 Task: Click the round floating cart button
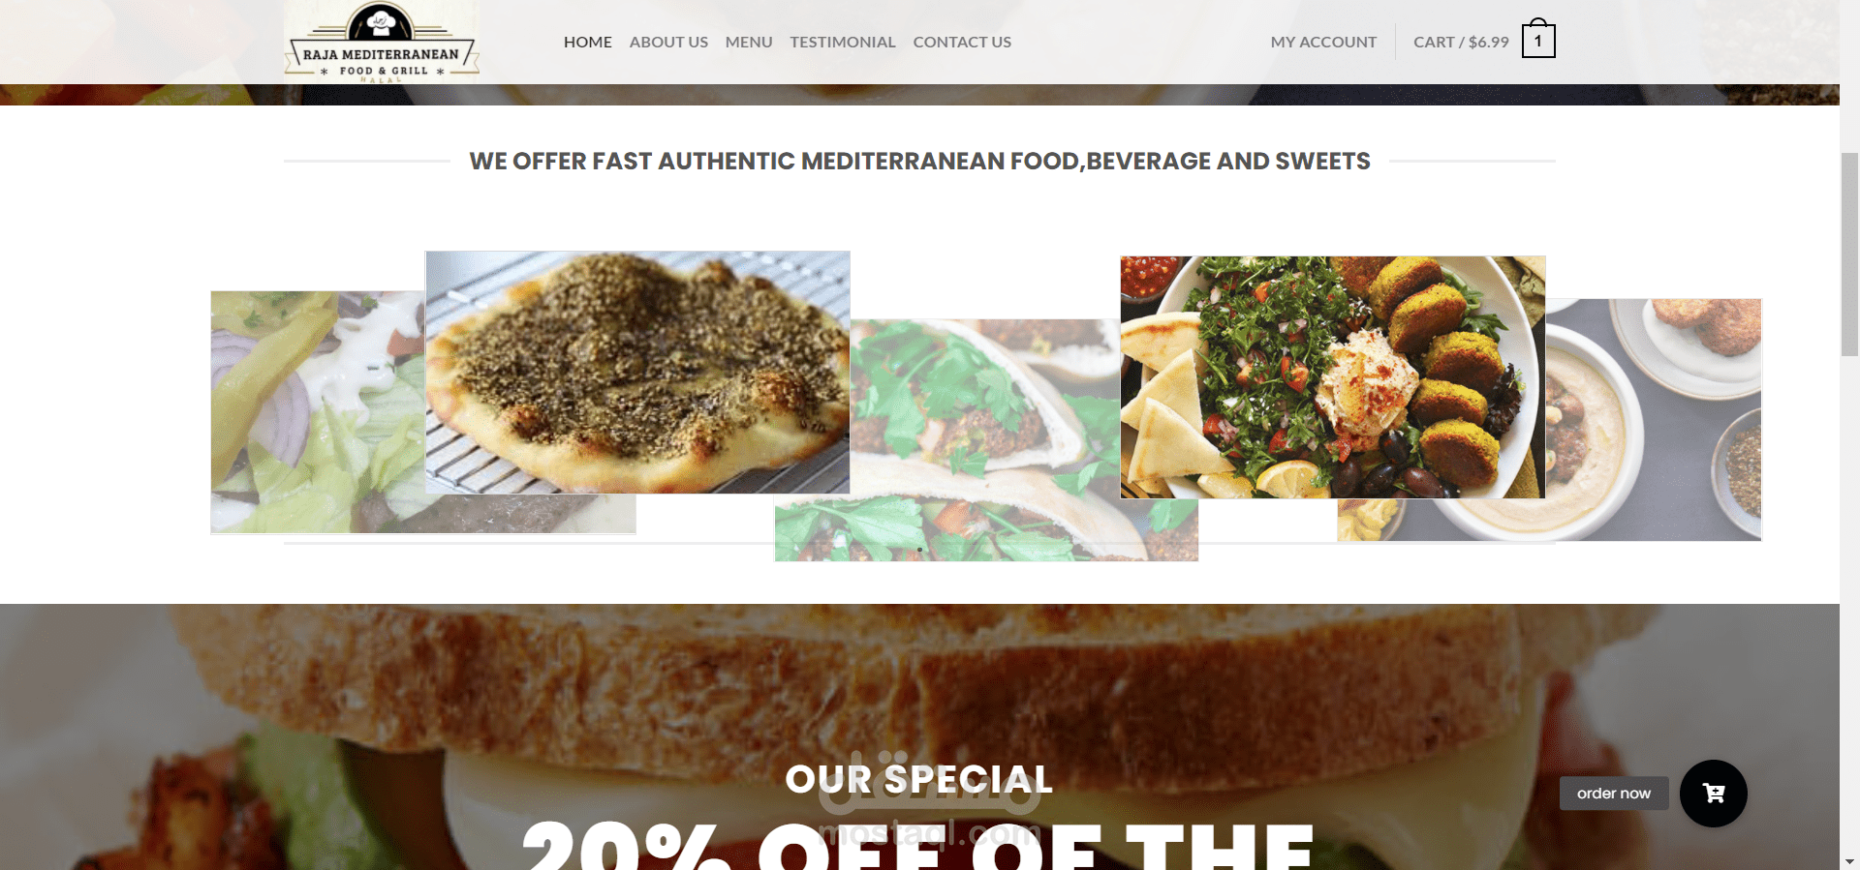pos(1713,794)
